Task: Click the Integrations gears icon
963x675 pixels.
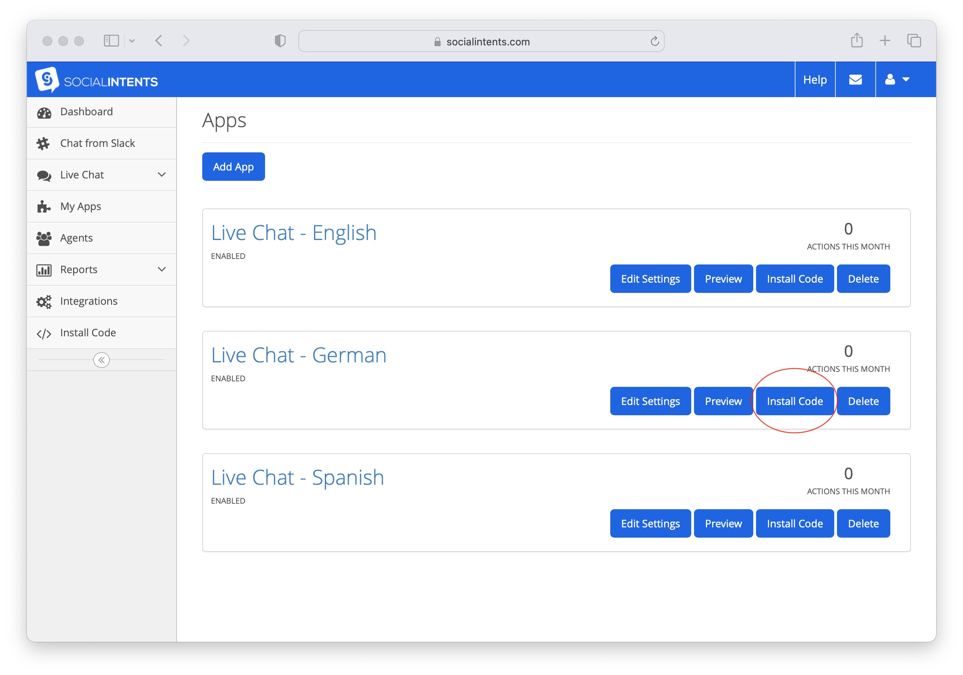Action: point(44,302)
